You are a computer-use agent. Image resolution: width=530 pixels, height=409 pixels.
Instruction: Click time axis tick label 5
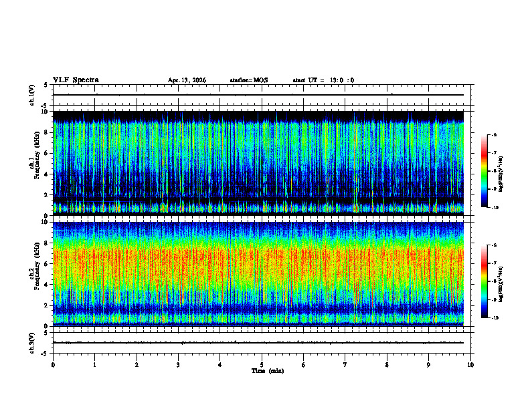[262, 365]
